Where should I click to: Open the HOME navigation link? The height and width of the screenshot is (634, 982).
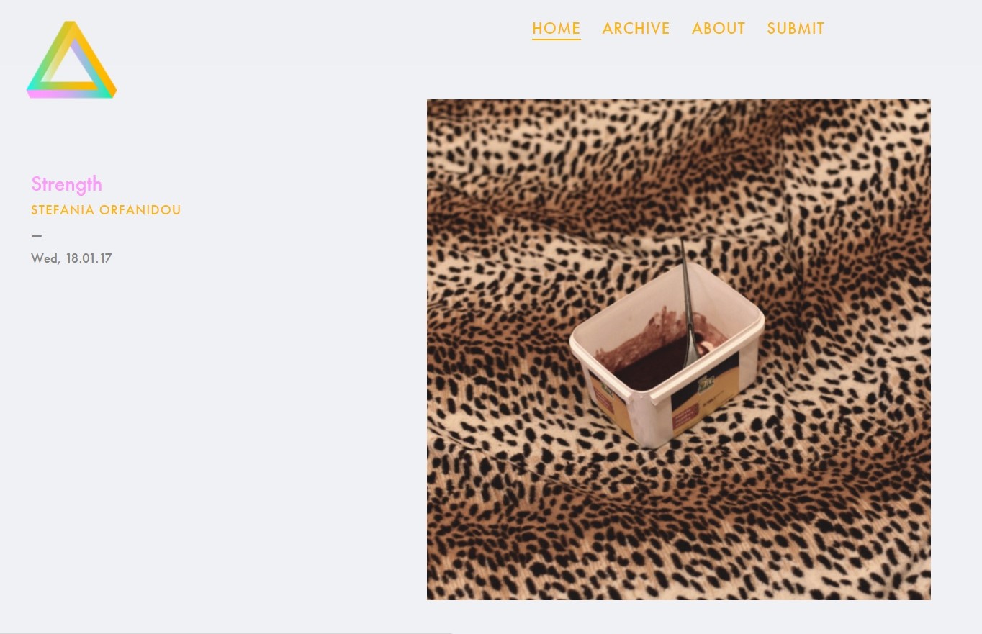[557, 28]
